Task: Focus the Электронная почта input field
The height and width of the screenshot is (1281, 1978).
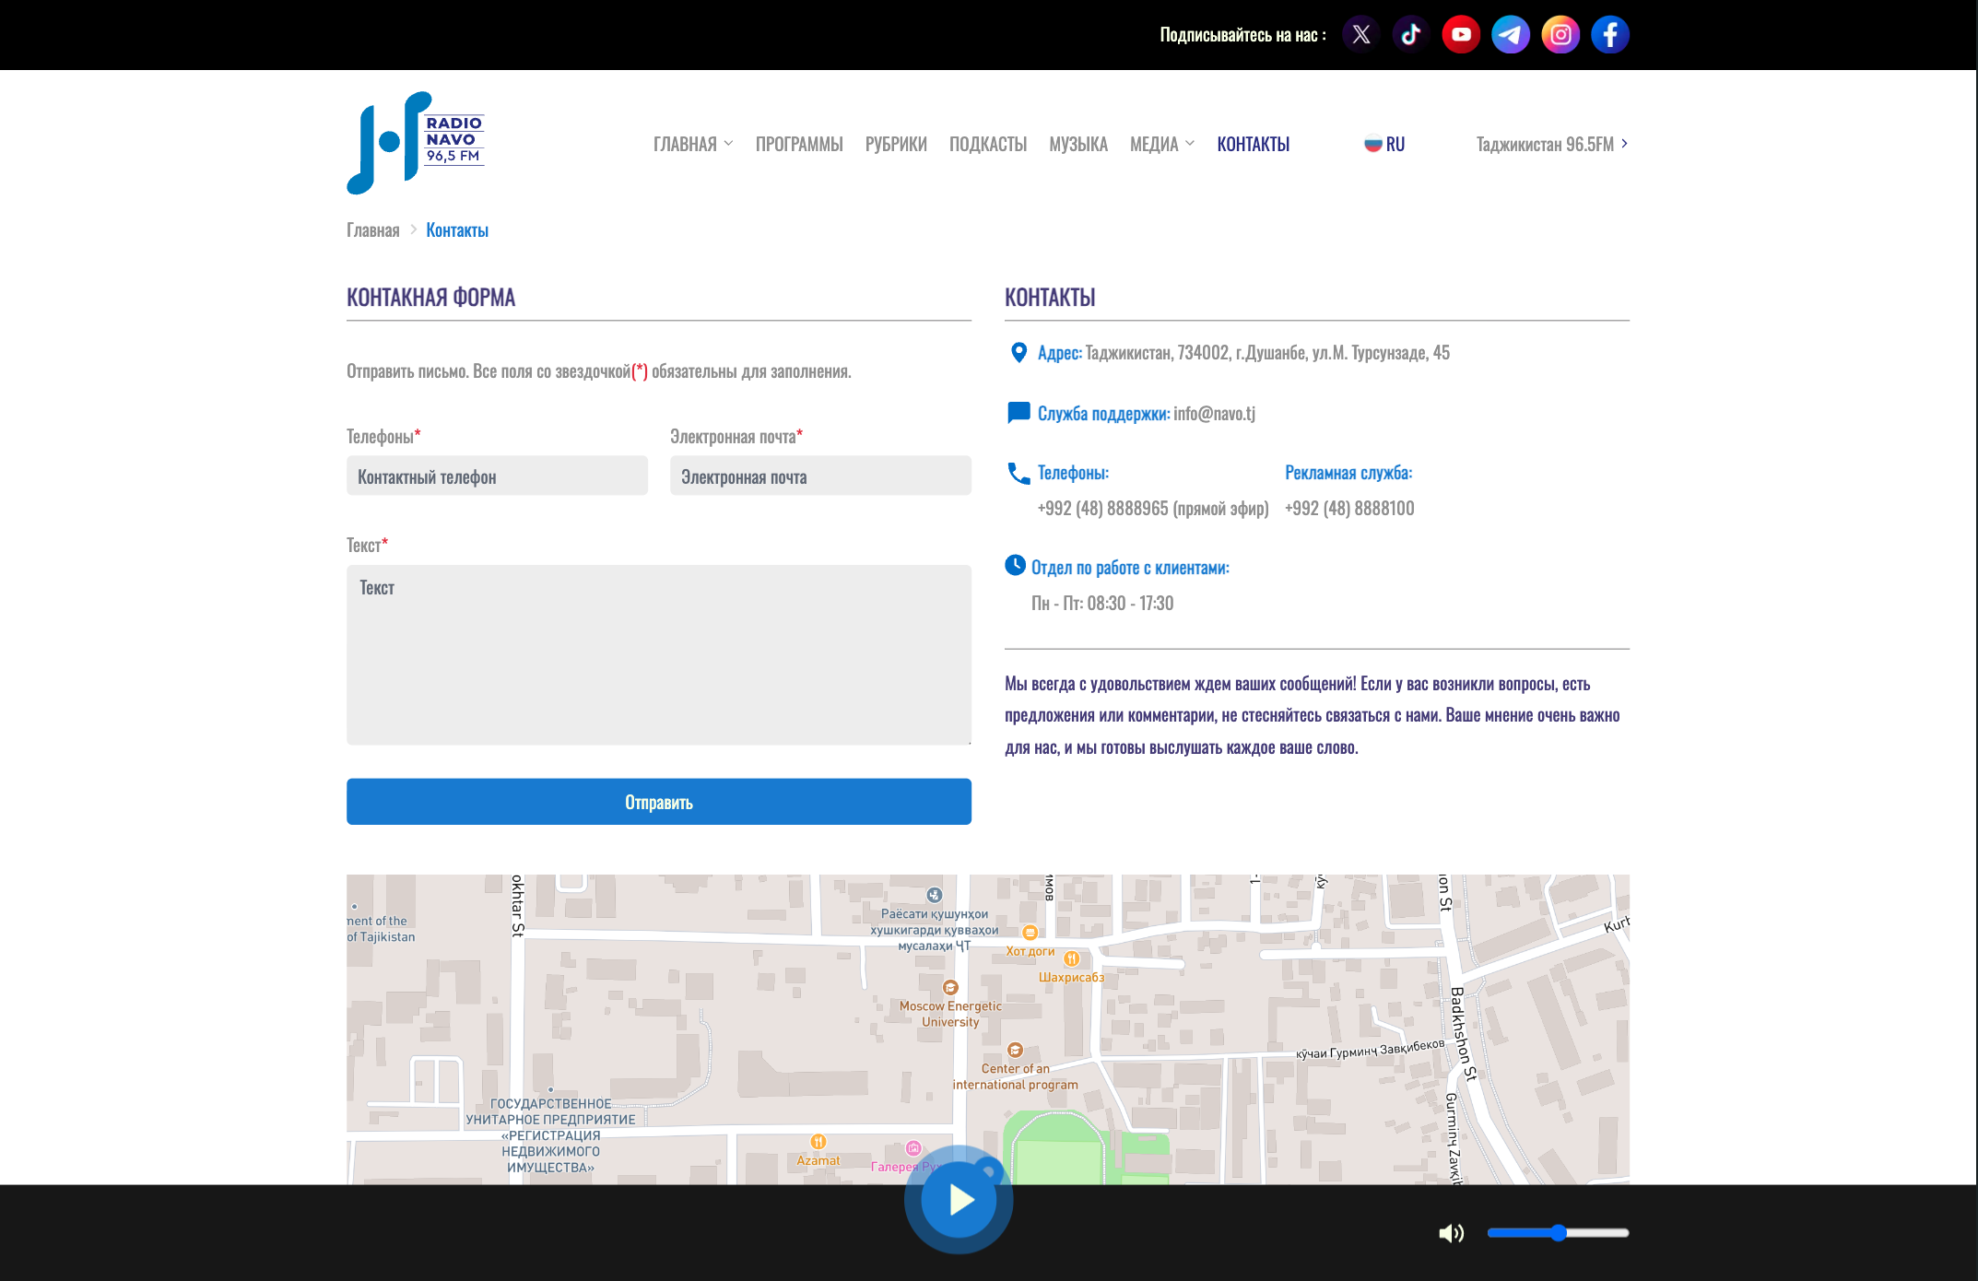Action: click(x=820, y=476)
